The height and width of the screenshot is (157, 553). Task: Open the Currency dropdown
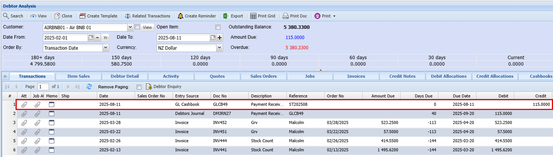219,48
